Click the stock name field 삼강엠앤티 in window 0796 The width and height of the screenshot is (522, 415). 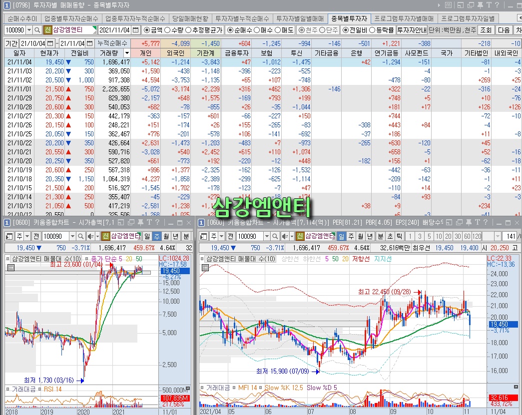point(72,30)
